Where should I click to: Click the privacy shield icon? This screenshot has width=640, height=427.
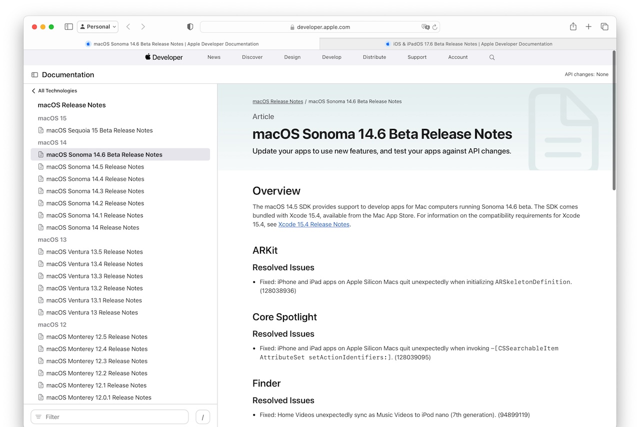point(190,27)
